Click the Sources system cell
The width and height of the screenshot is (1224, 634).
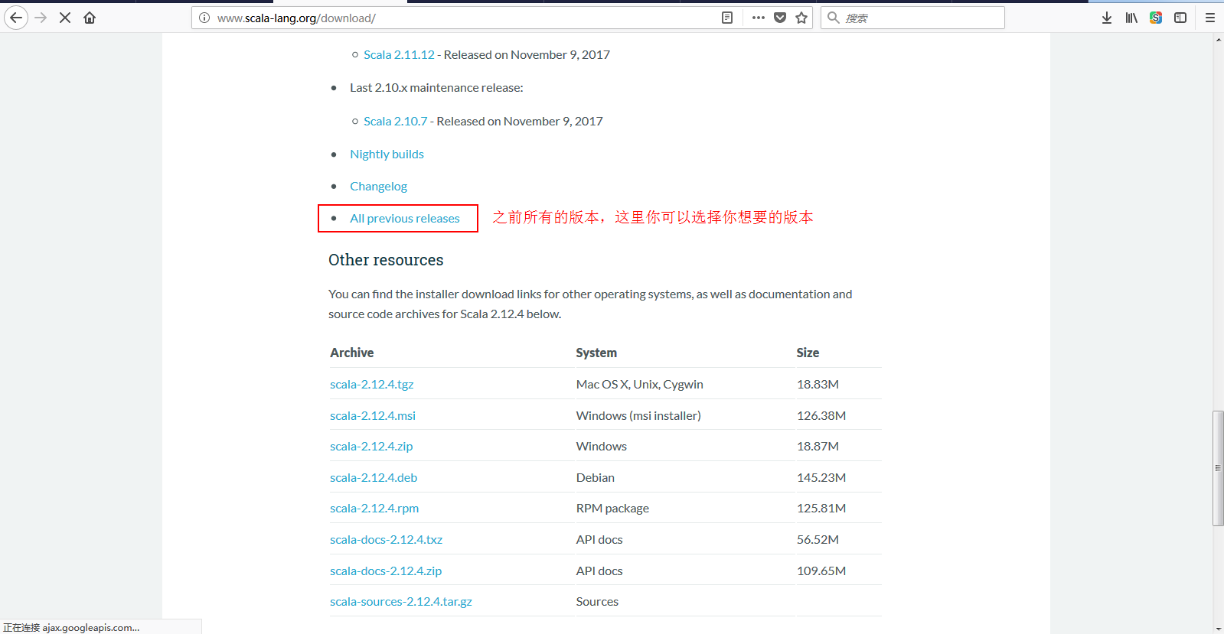pyautogui.click(x=597, y=602)
